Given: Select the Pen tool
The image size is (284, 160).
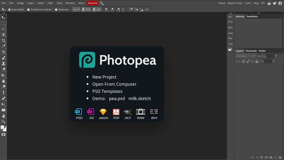Looking at the screenshot, I should (x=4, y=98).
